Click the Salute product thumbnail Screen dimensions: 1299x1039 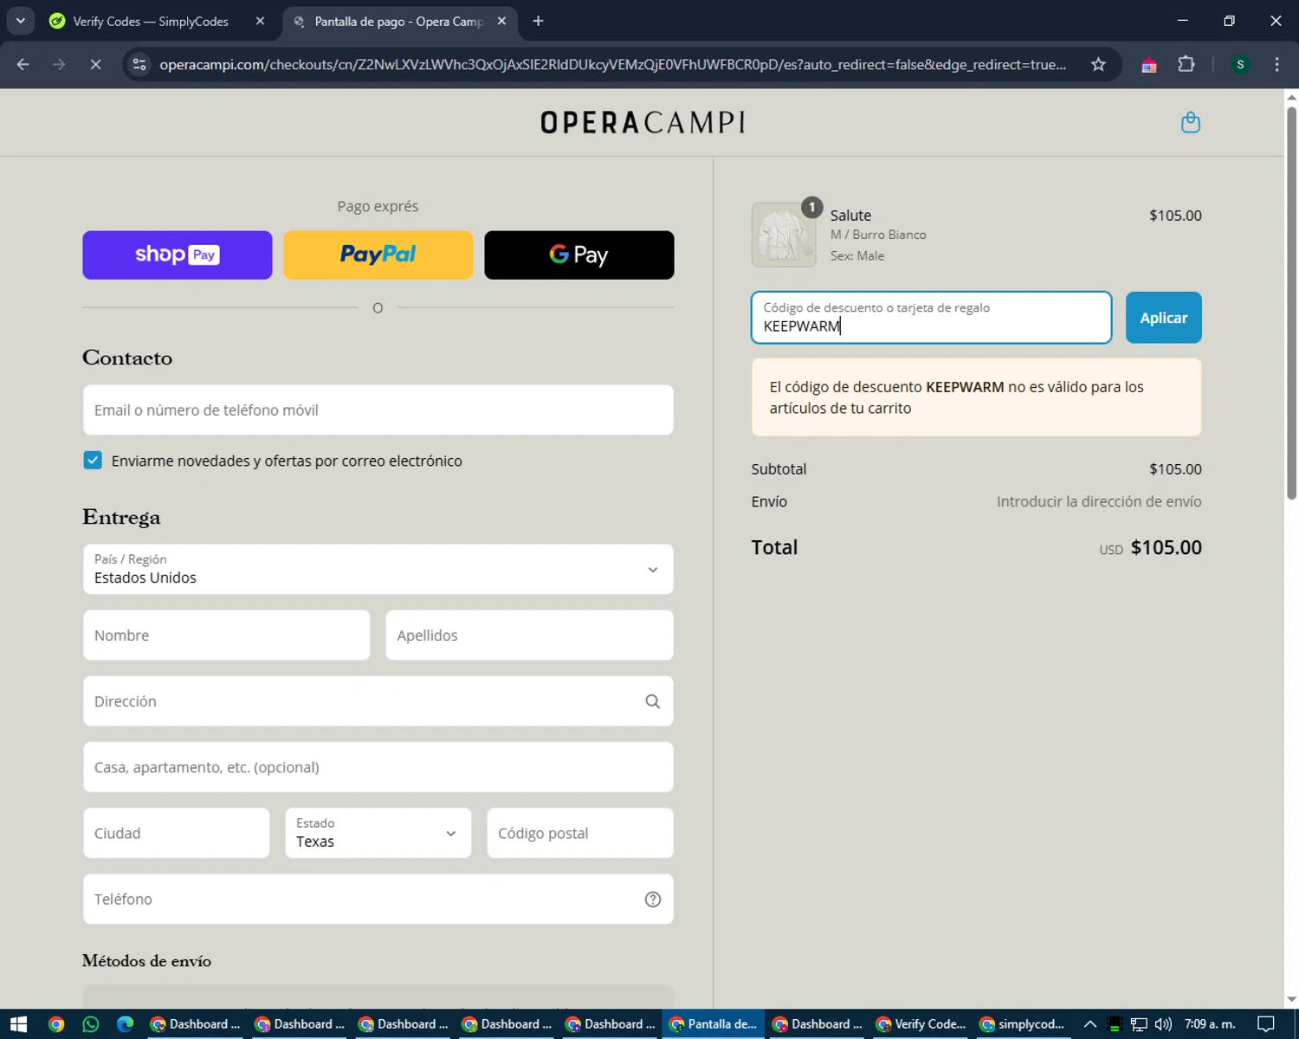pyautogui.click(x=784, y=235)
